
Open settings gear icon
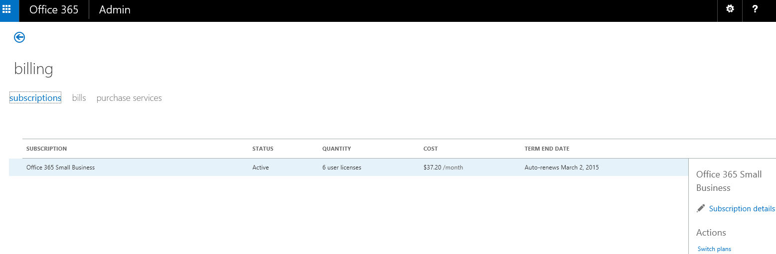[x=730, y=9]
